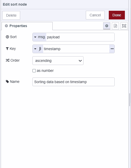Click the Edit sort node title
The height and width of the screenshot is (168, 131).
click(15, 4)
